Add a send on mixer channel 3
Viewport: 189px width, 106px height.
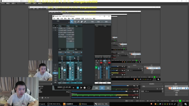[x=81, y=49]
